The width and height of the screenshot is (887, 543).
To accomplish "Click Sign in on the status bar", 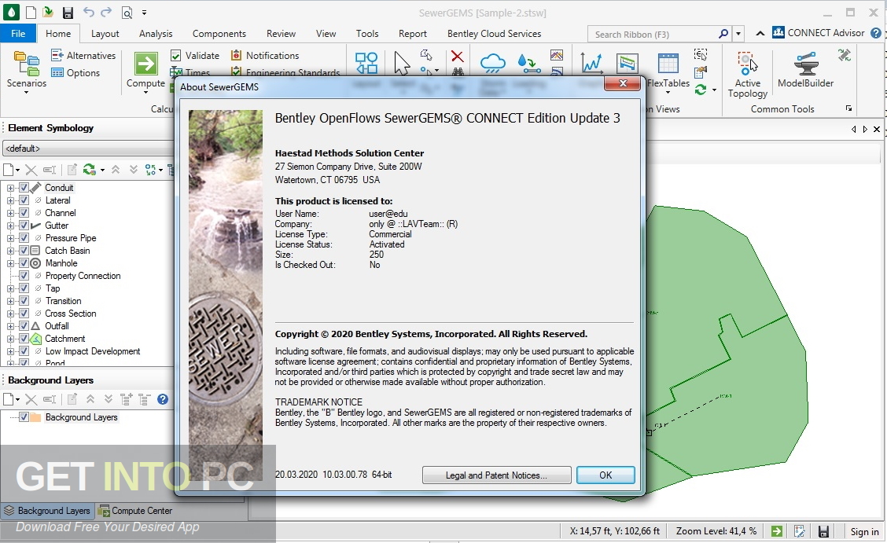I will click(x=864, y=532).
